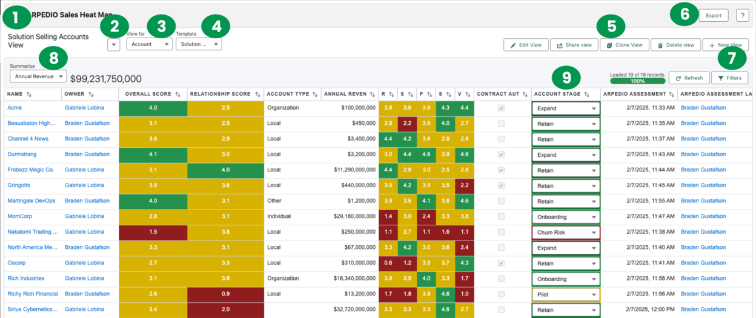Open owner Gabriele Lobina in Acme row
This screenshot has width=756, height=318.
[84, 108]
